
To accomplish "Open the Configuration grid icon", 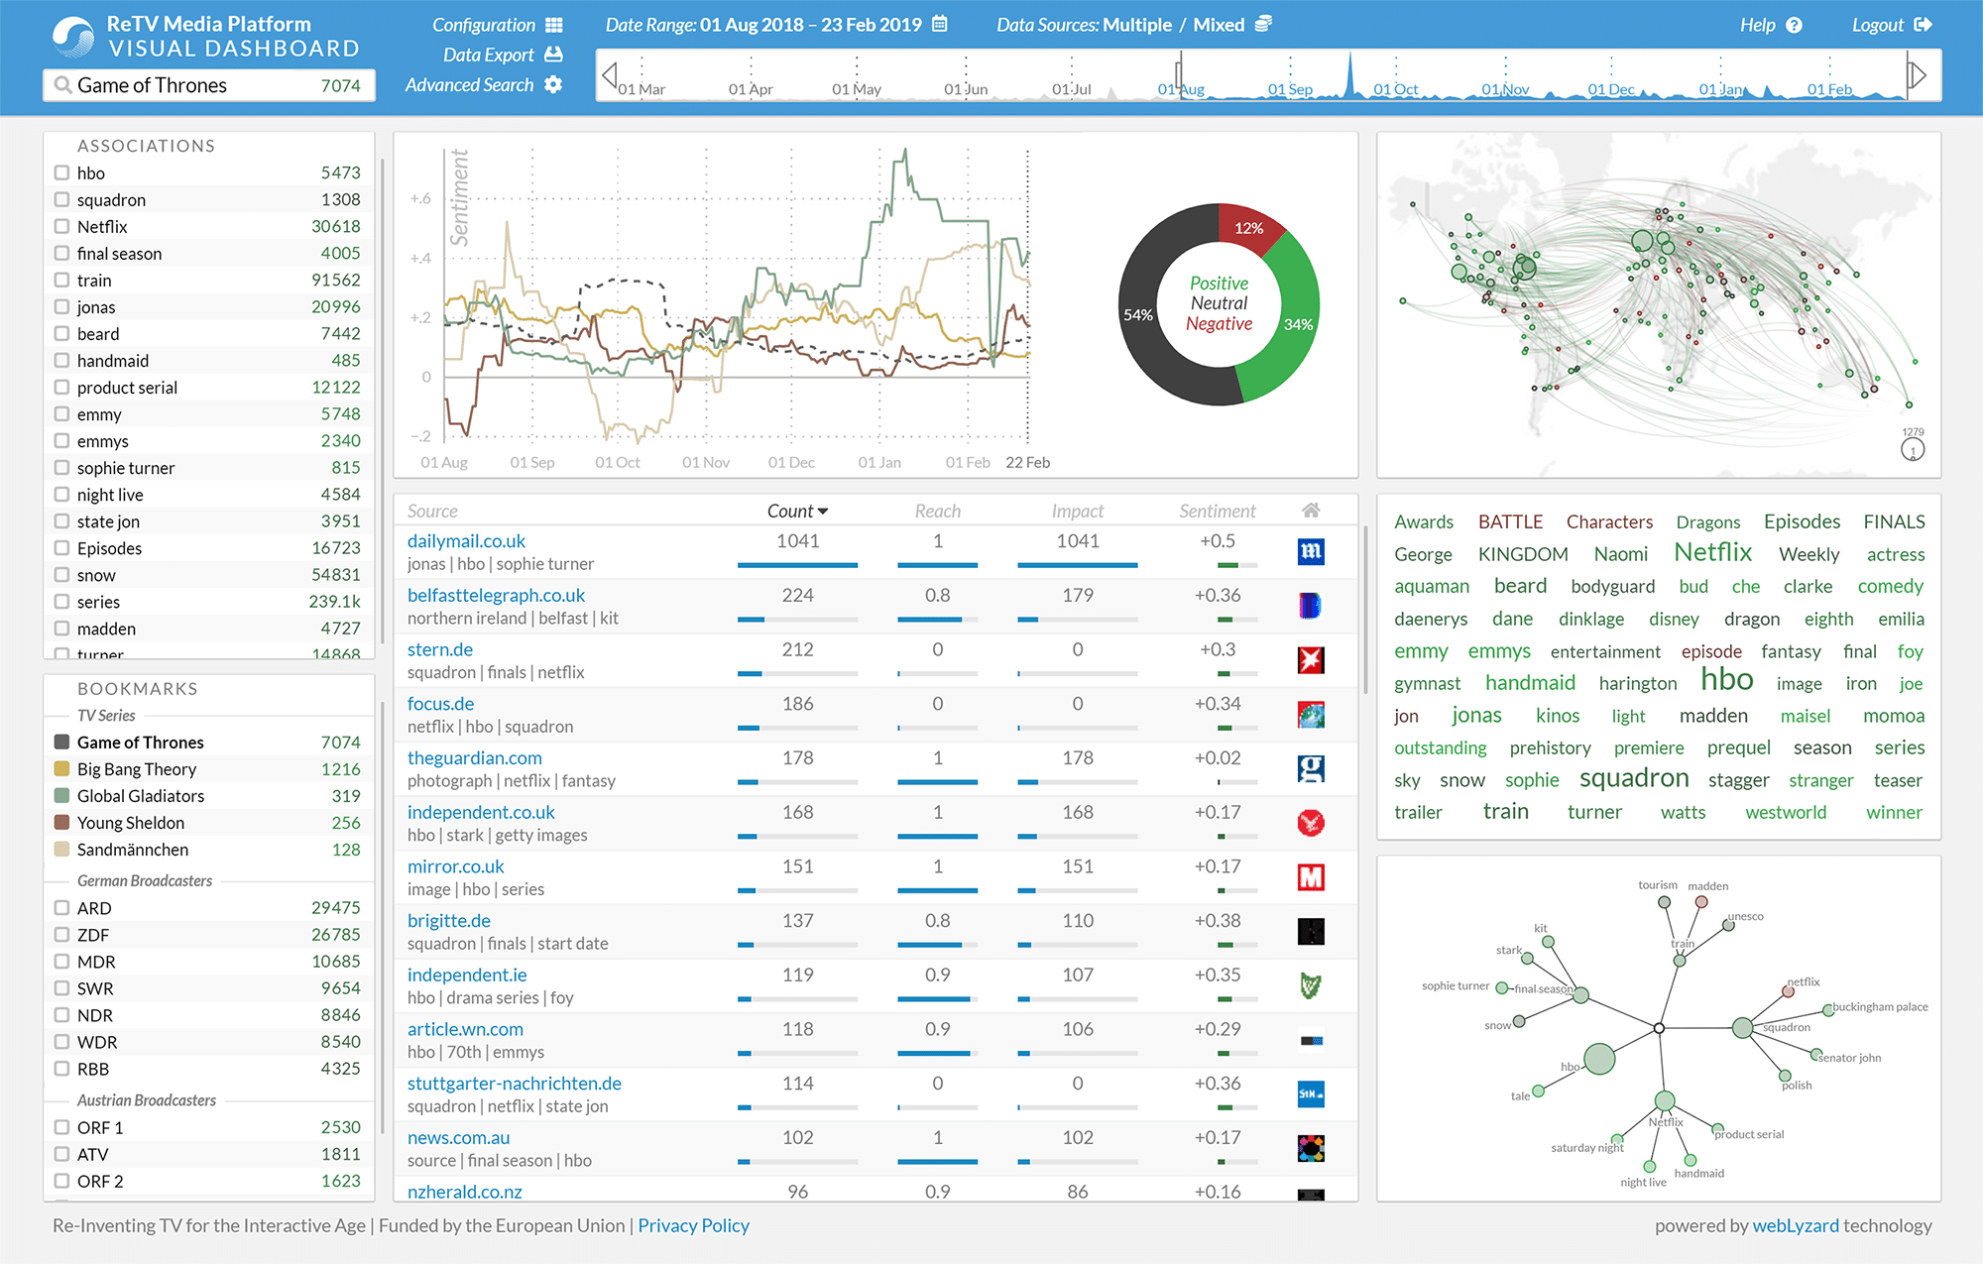I will point(554,25).
